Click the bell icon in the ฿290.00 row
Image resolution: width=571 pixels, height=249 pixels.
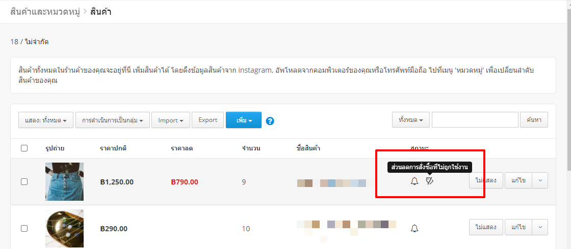[x=414, y=228]
